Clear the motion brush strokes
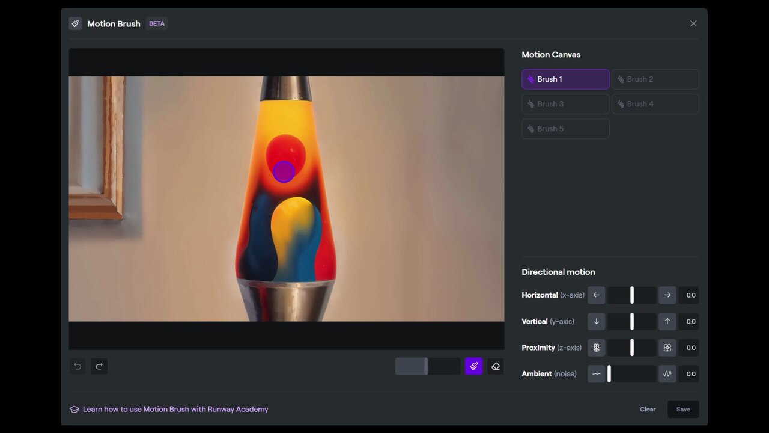 pos(648,410)
